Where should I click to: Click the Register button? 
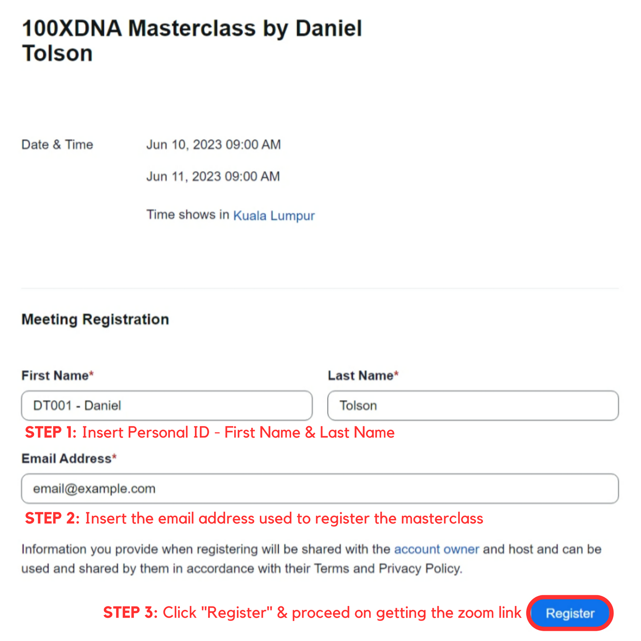pyautogui.click(x=570, y=613)
